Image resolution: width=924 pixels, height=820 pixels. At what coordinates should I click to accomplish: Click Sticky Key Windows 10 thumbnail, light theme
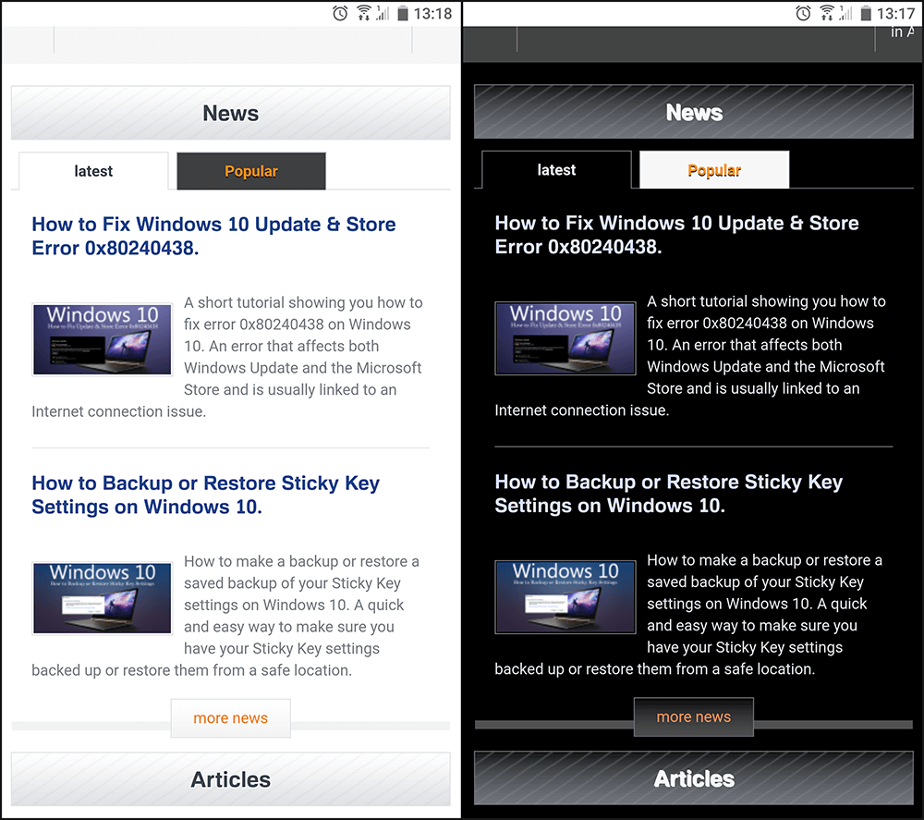coord(103,598)
